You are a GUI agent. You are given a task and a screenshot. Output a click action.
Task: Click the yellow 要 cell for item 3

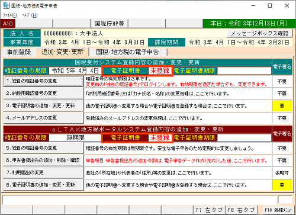[x=282, y=105]
